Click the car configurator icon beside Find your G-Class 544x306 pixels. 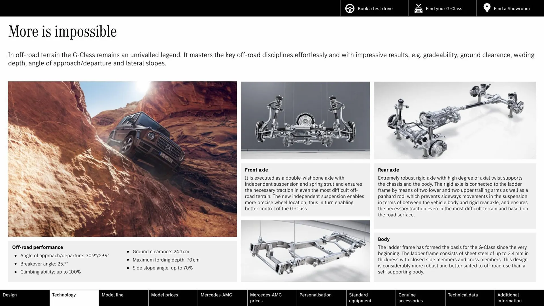[x=418, y=8]
